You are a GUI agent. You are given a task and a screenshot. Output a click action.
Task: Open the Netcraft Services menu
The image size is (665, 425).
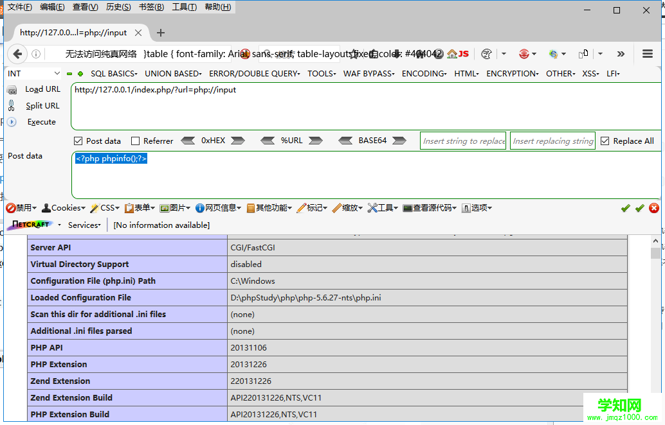pos(84,225)
